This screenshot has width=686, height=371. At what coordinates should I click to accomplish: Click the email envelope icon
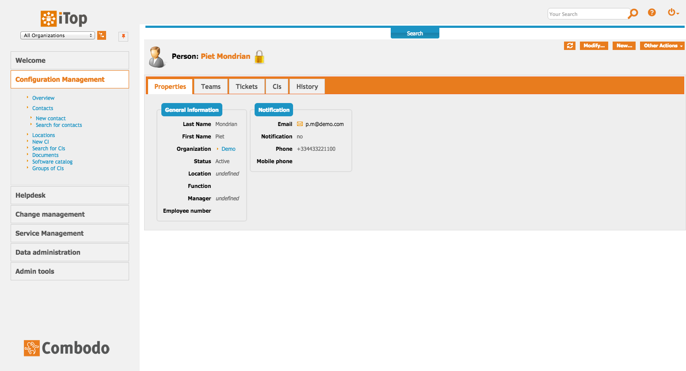[300, 124]
